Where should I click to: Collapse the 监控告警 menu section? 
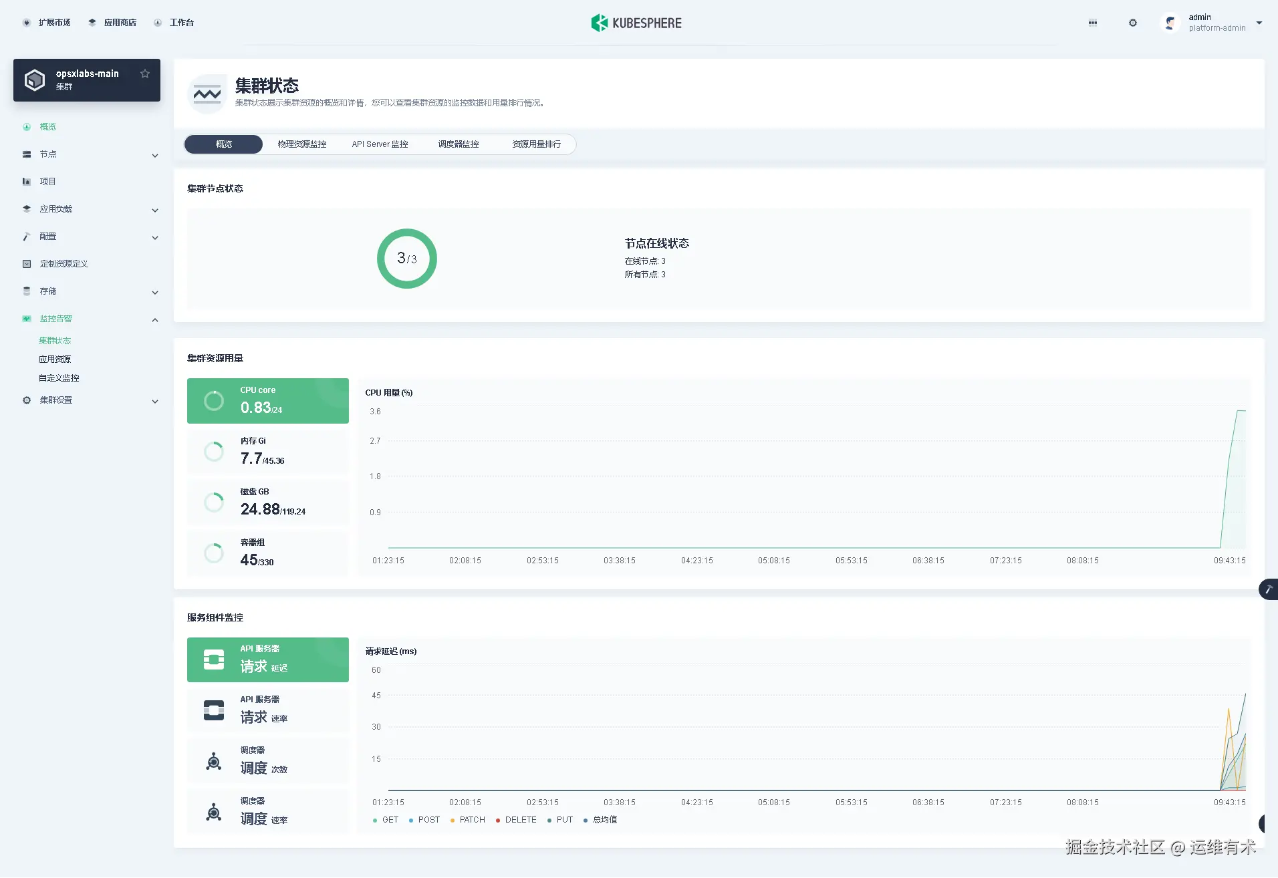[155, 319]
